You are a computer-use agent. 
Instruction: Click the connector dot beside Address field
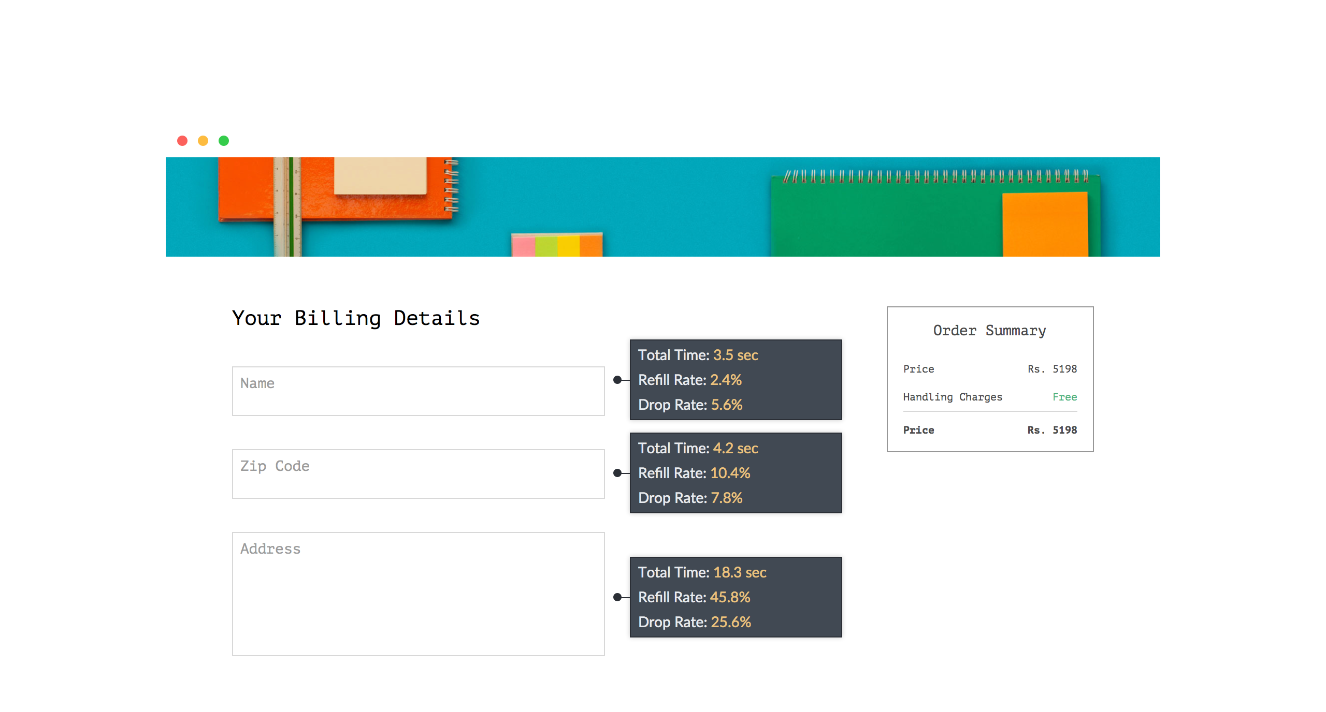pyautogui.click(x=617, y=597)
